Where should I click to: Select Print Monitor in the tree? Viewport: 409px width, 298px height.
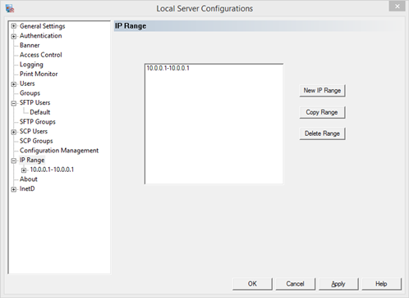click(x=39, y=74)
